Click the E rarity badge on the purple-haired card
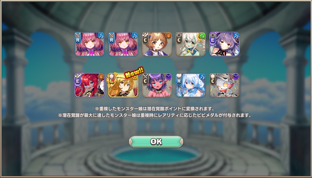Viewport: 312px width, 178px height. click(x=213, y=39)
